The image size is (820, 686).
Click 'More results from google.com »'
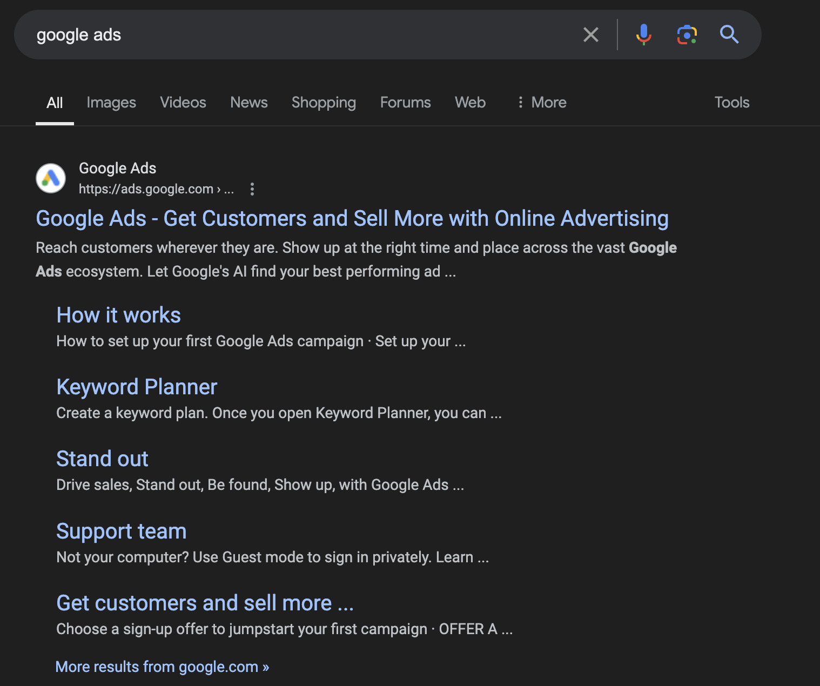163,667
